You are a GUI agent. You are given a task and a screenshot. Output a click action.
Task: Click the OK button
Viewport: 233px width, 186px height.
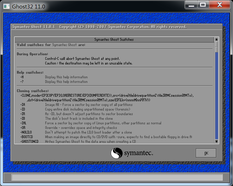click(206, 153)
